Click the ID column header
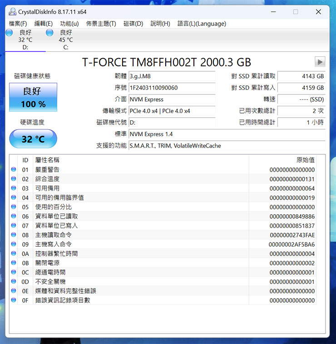 point(25,160)
